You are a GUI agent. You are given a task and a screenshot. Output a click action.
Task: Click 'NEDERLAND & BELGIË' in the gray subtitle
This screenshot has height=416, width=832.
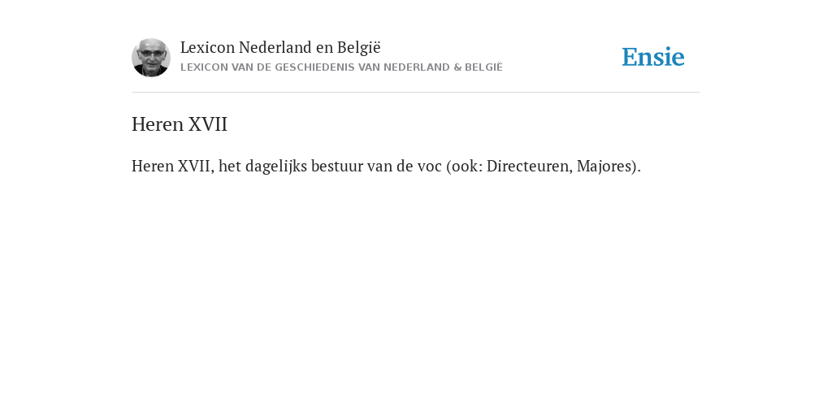tap(443, 67)
